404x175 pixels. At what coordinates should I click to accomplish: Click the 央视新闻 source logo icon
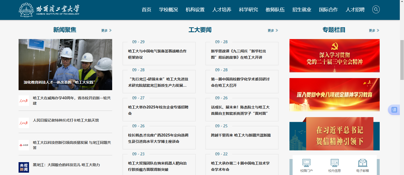point(24,167)
